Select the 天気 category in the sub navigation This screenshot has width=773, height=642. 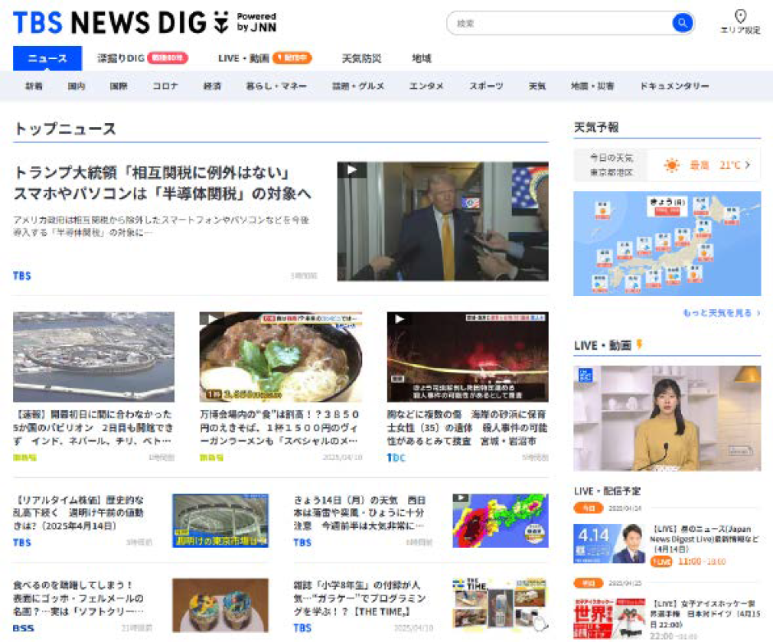click(x=537, y=86)
